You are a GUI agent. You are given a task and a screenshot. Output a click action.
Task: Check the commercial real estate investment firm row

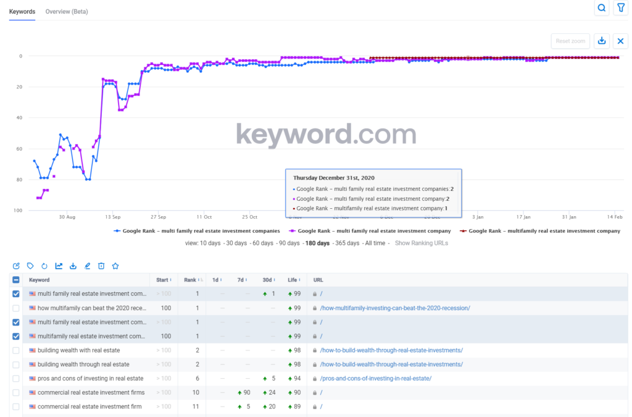tap(16, 407)
